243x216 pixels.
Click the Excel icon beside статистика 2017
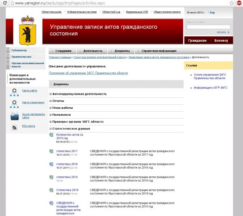tap(51, 151)
